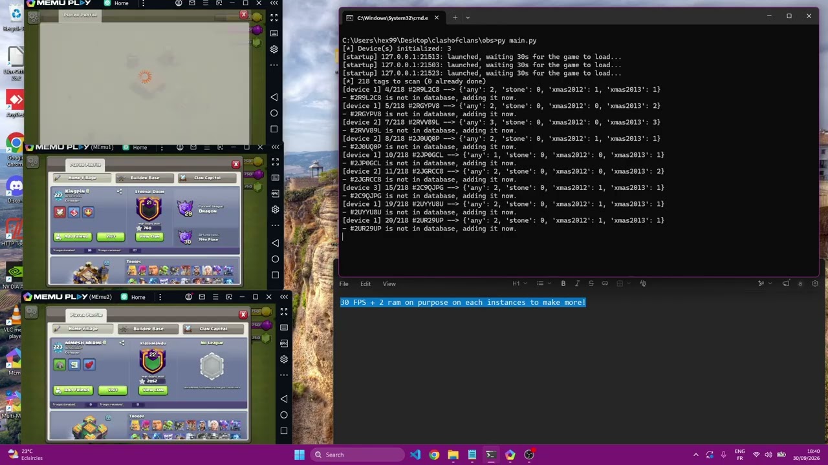The width and height of the screenshot is (828, 465).
Task: Clear formatting in Notepad toolbar
Action: [x=642, y=284]
